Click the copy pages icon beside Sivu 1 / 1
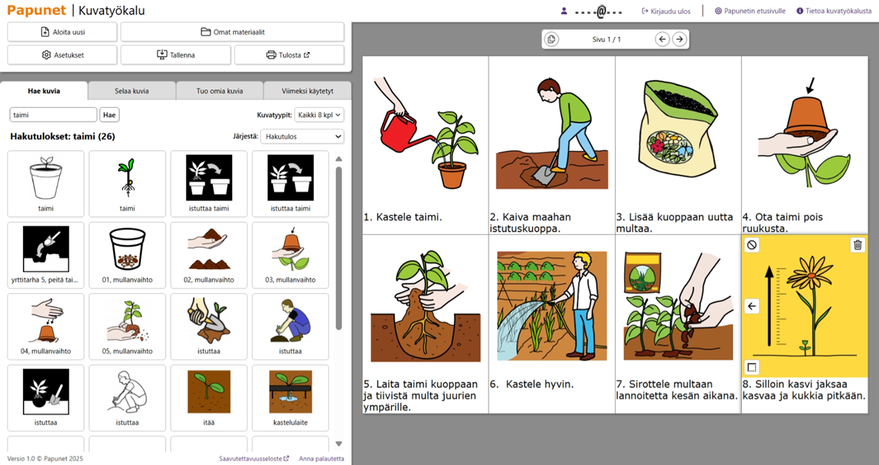 click(551, 39)
